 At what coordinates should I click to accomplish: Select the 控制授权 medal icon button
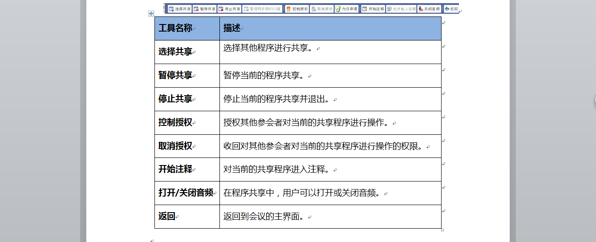pyautogui.click(x=296, y=9)
